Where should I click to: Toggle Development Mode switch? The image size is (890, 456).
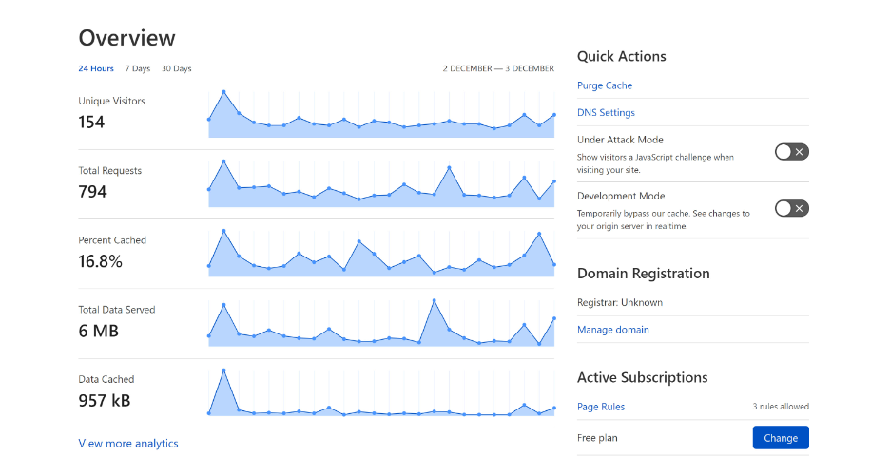pos(792,208)
